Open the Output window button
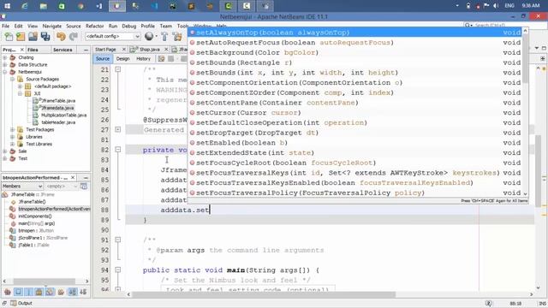 pos(21,303)
